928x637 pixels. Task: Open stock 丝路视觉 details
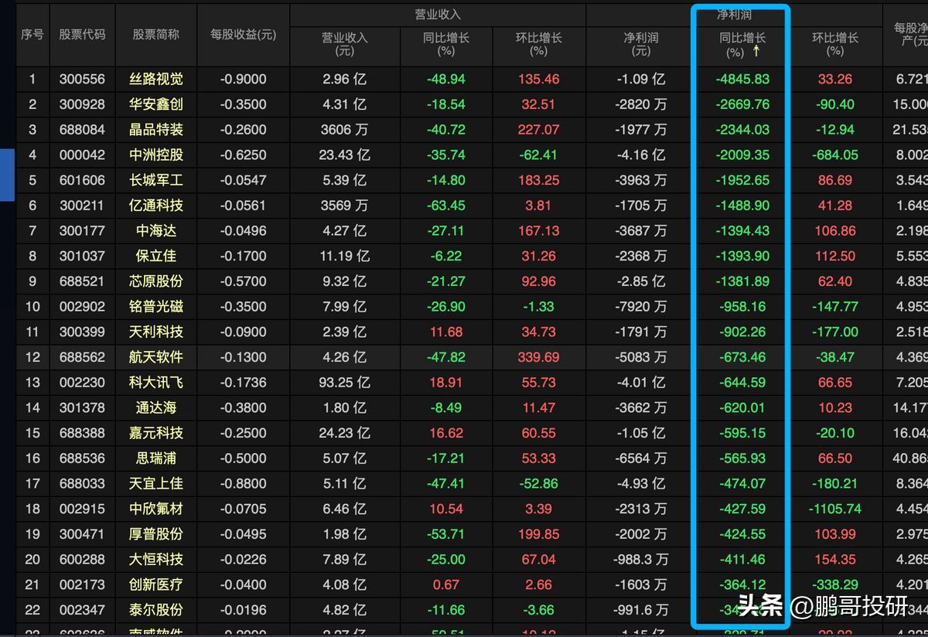pyautogui.click(x=157, y=78)
